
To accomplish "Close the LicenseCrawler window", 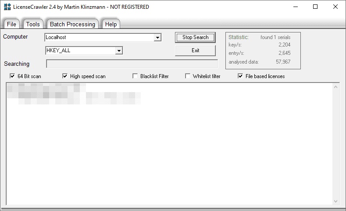I will pyautogui.click(x=335, y=7).
